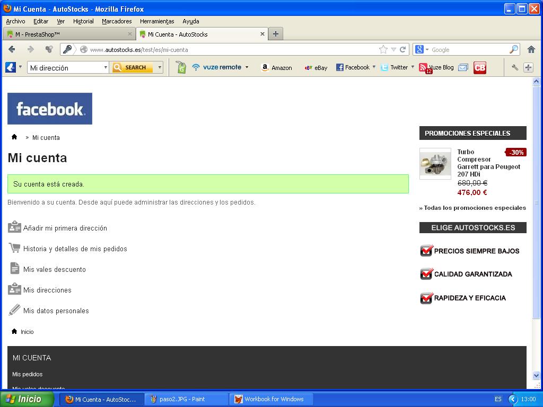Screen dimensions: 543x407
Task: Open the Marcadores menu
Action: click(117, 21)
